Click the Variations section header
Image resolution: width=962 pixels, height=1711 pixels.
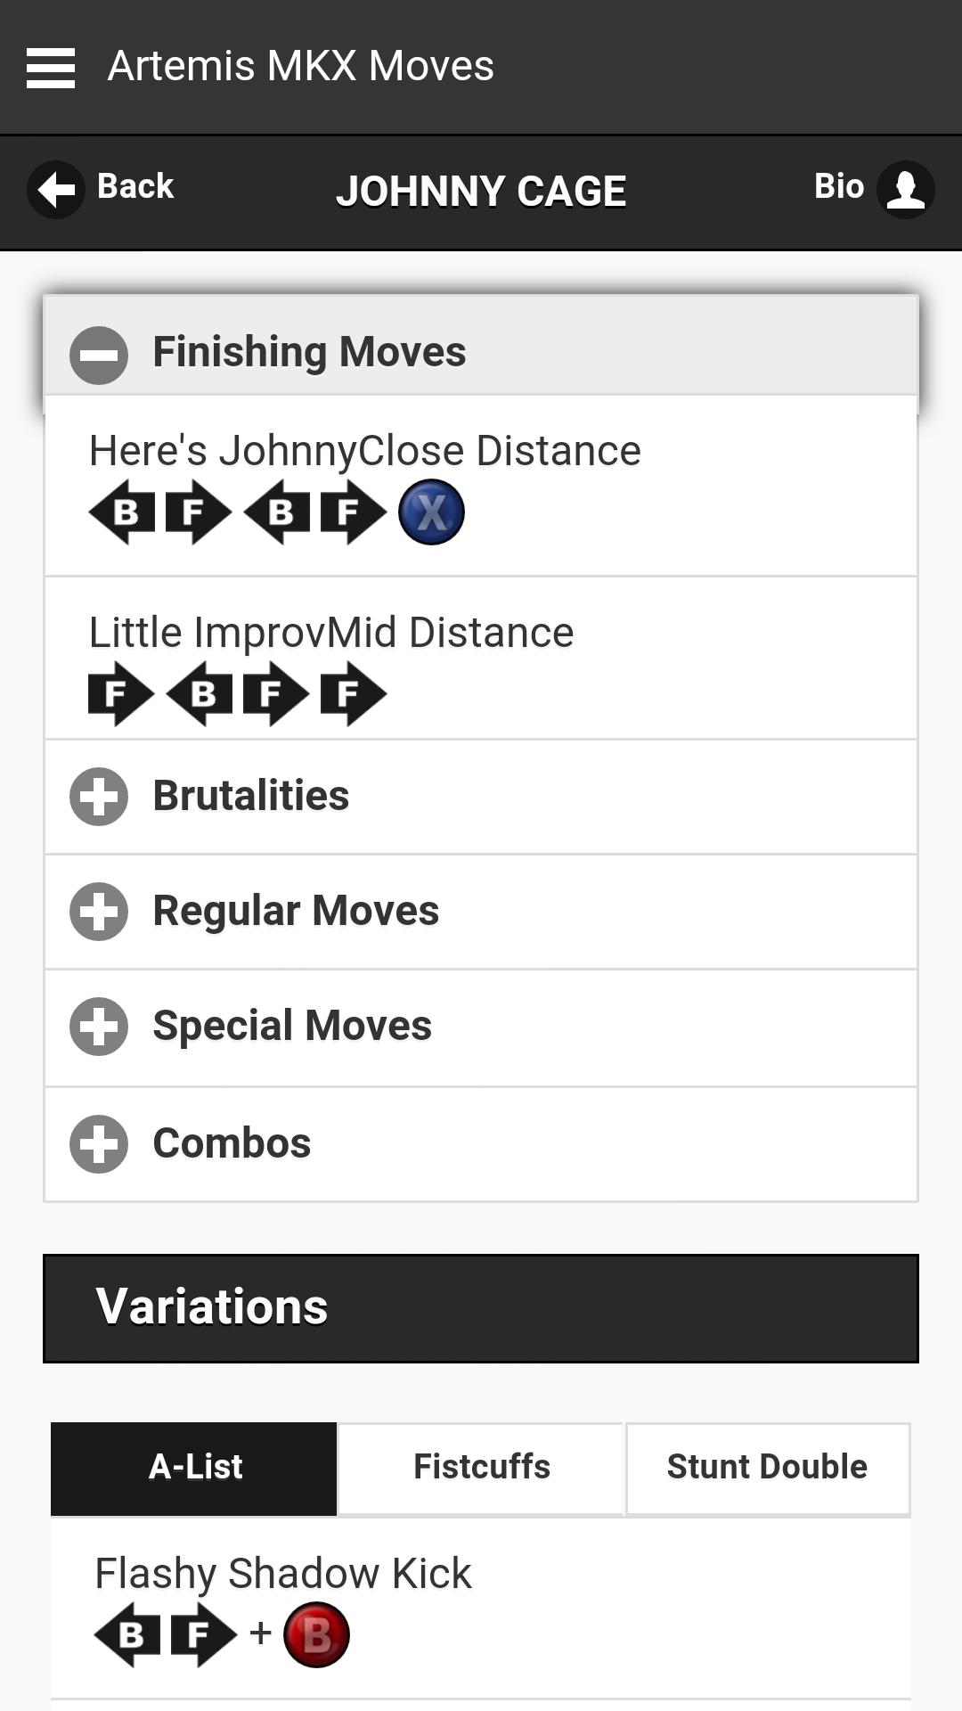481,1307
